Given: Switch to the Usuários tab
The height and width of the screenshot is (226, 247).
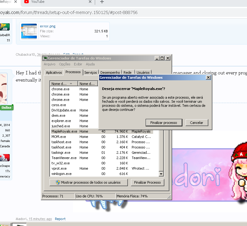Looking at the screenshot, I should (143, 73).
